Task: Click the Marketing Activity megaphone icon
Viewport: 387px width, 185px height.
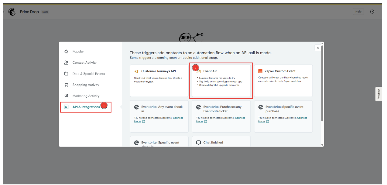Action: coord(66,96)
